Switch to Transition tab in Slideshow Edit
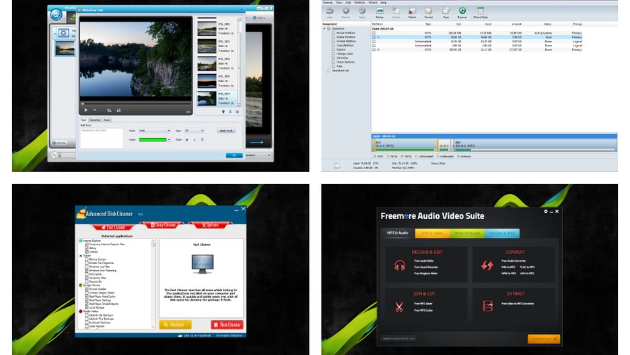The image size is (630, 355). click(95, 120)
